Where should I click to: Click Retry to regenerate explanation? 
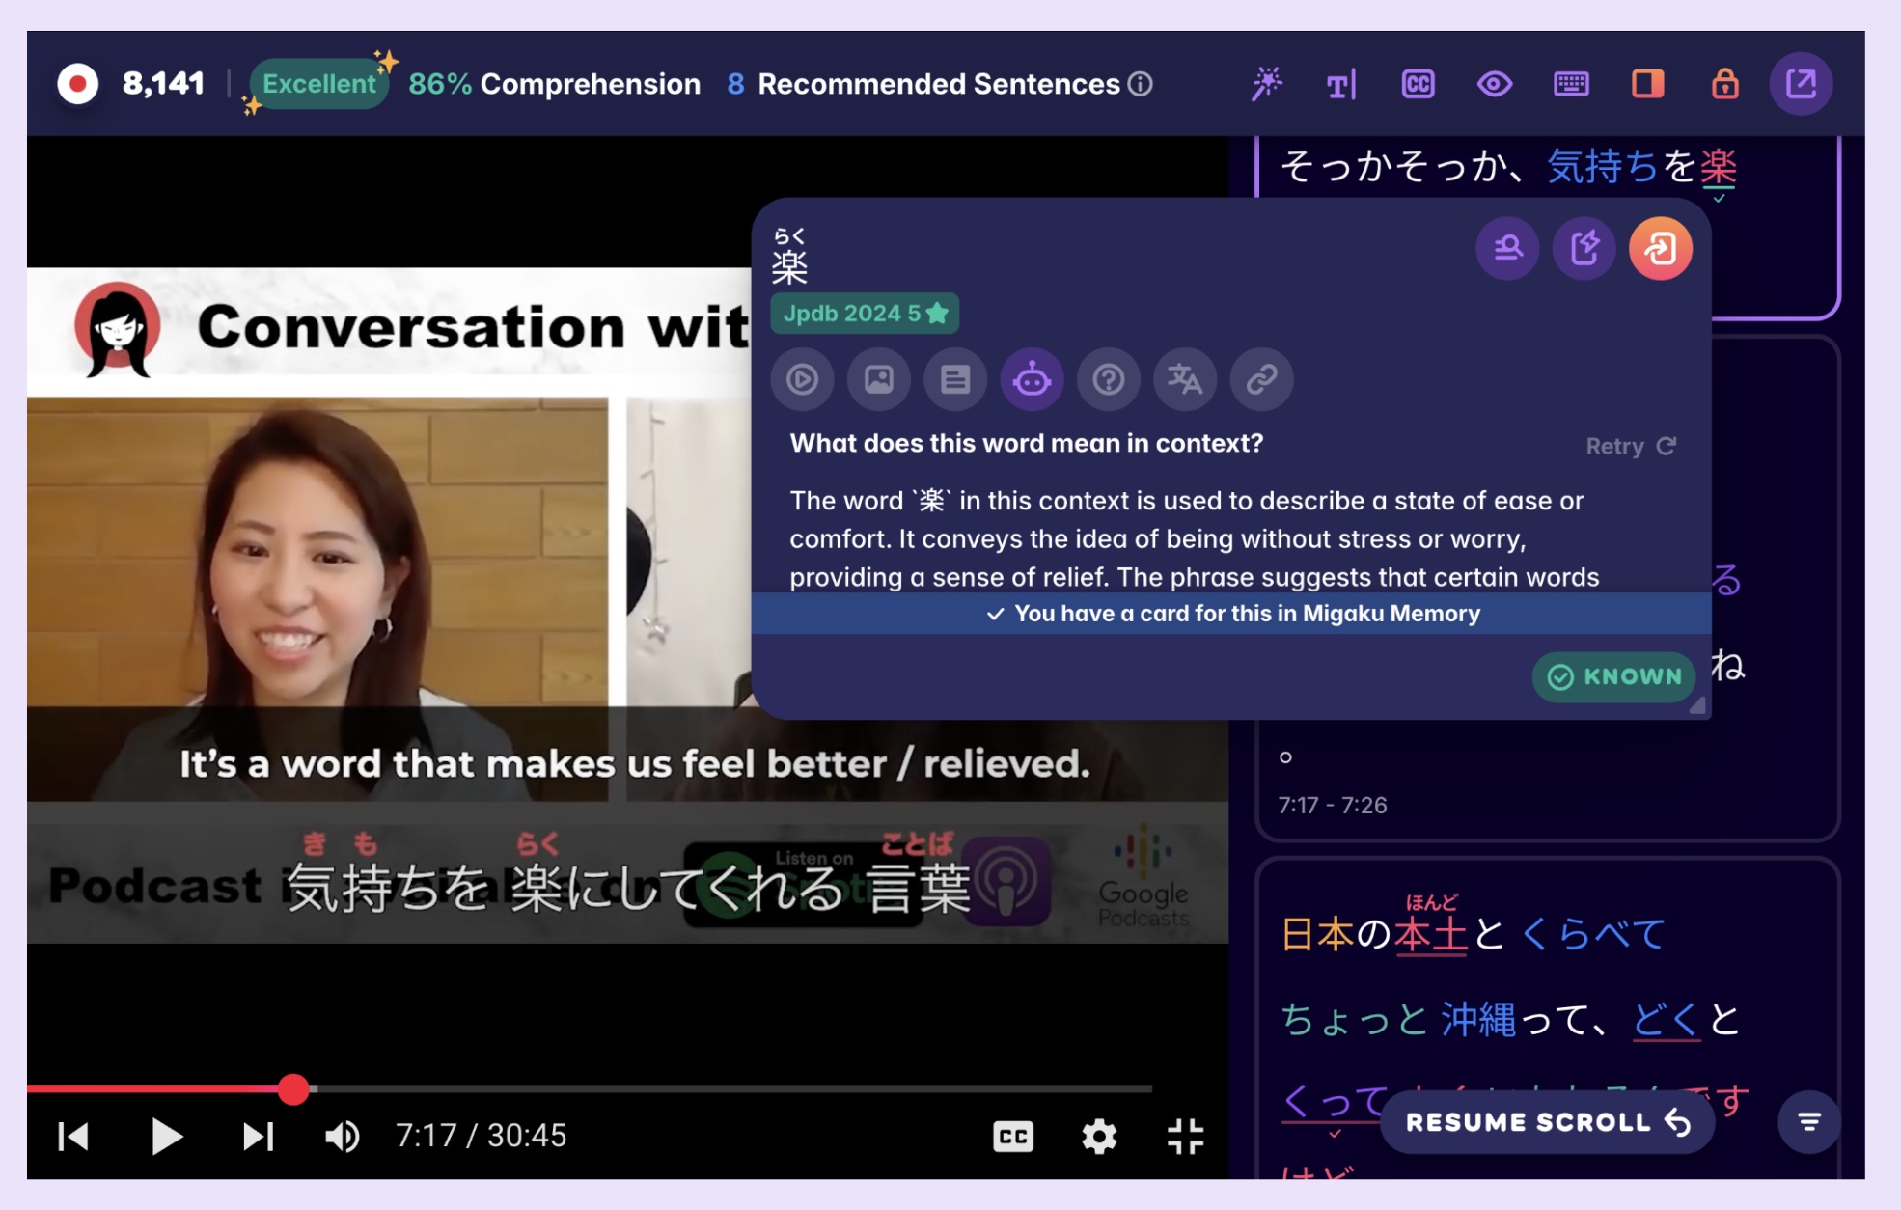tap(1631, 446)
